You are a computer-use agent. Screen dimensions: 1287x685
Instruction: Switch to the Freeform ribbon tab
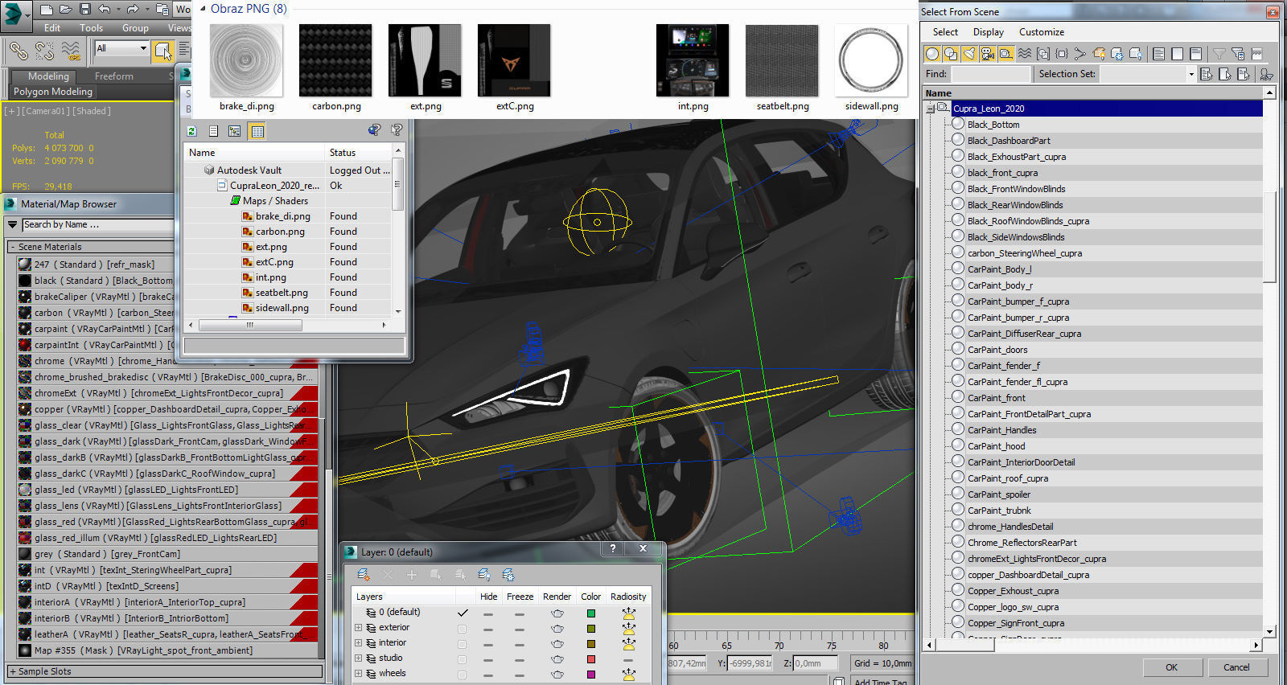[114, 76]
